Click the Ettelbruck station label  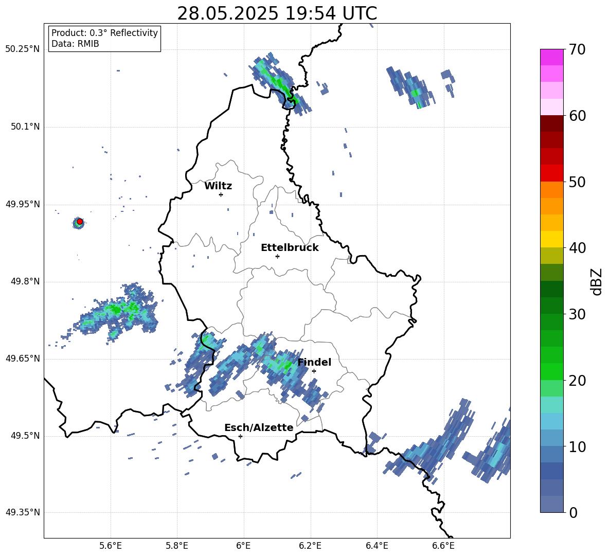[290, 248]
